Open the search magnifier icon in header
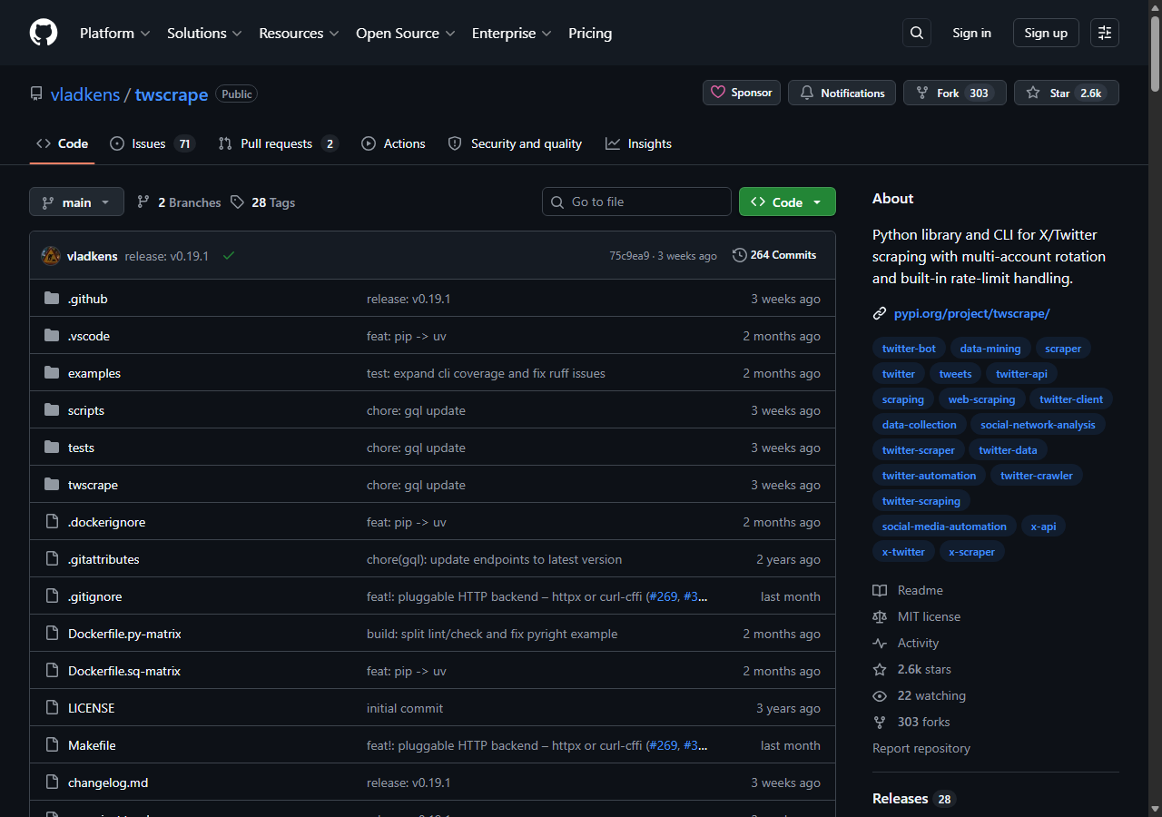1162x817 pixels. (x=917, y=33)
